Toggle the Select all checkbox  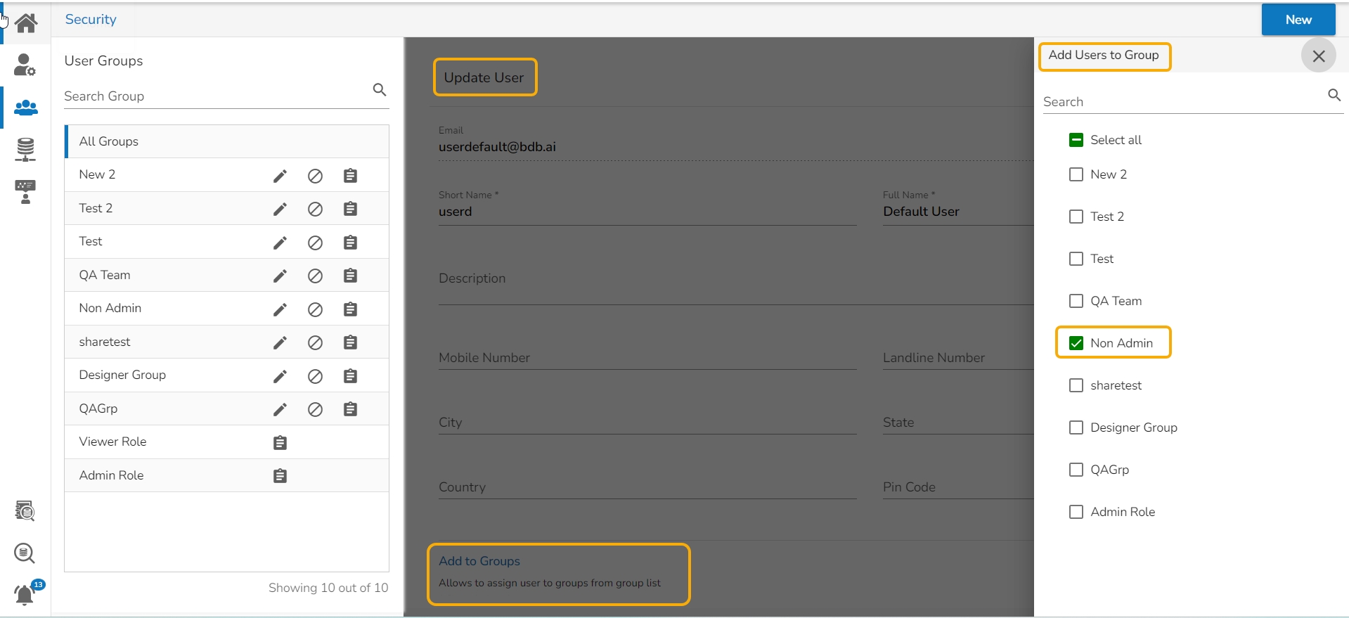pyautogui.click(x=1076, y=140)
